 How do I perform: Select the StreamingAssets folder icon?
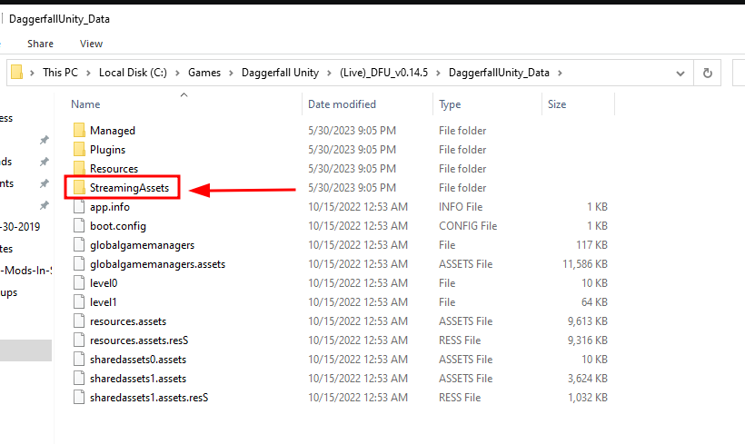79,188
